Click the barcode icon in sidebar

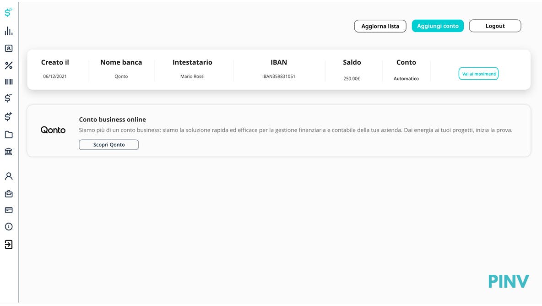[8, 82]
